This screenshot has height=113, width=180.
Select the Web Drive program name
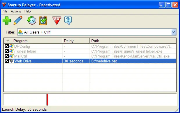coord(23,61)
